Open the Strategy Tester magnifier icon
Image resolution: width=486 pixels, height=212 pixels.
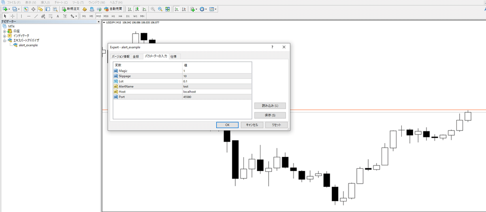click(55, 9)
